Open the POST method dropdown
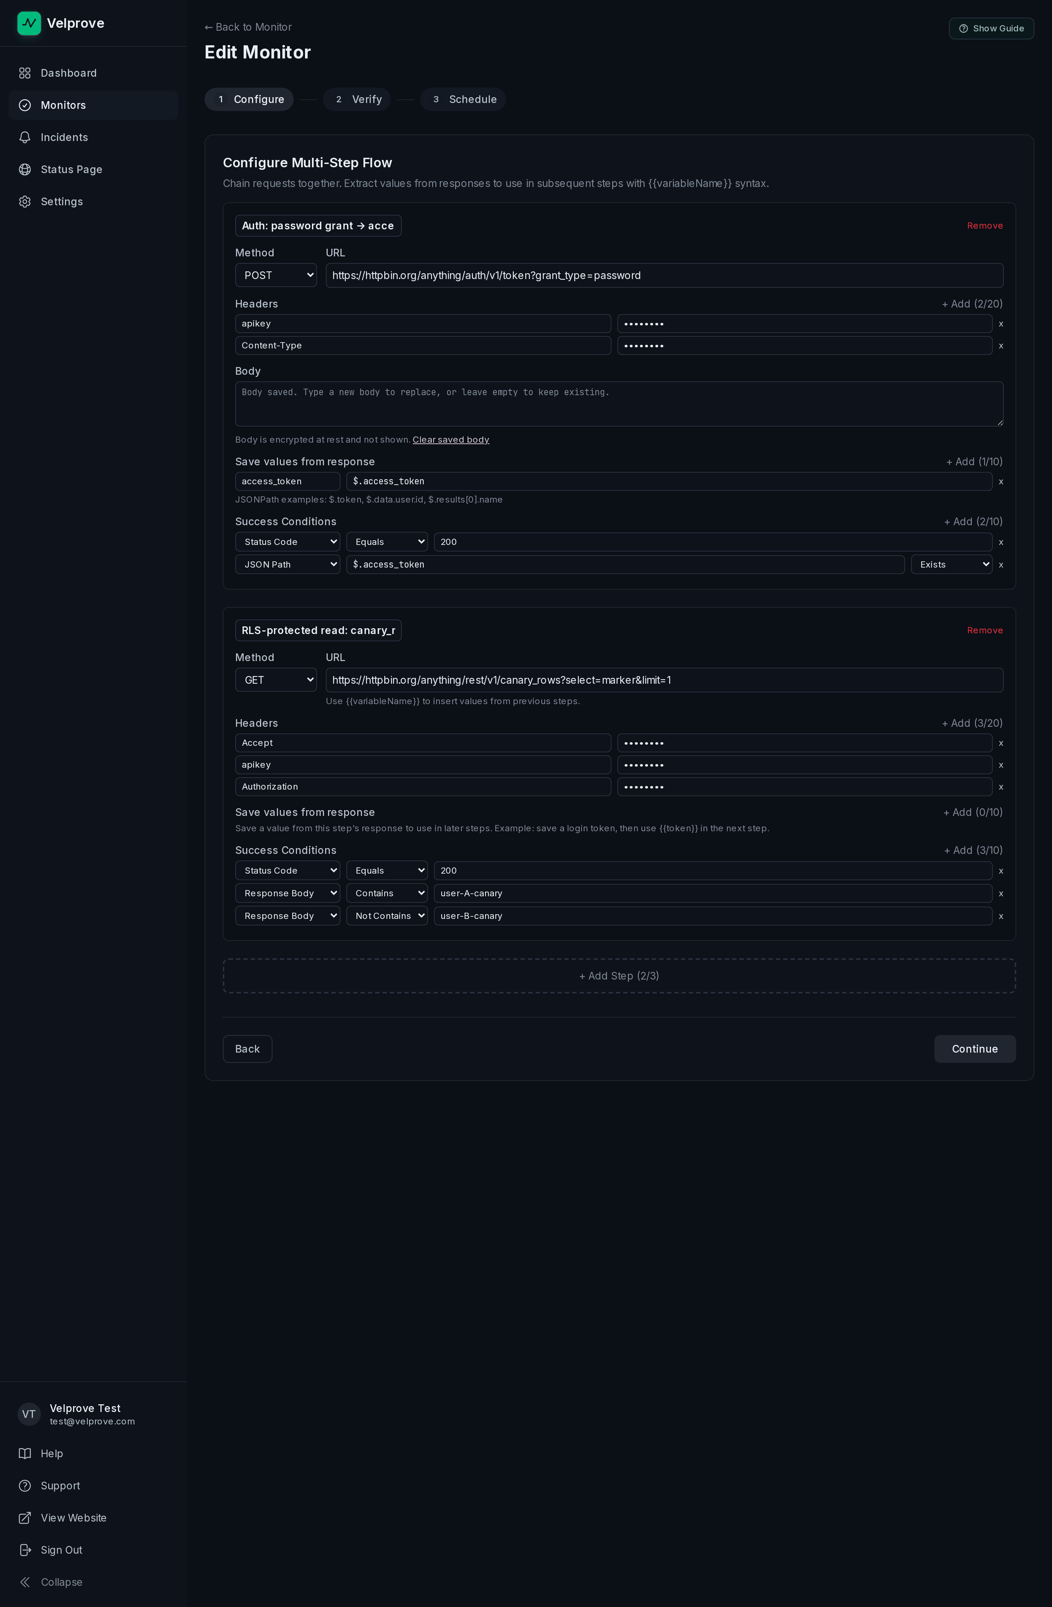 275,275
